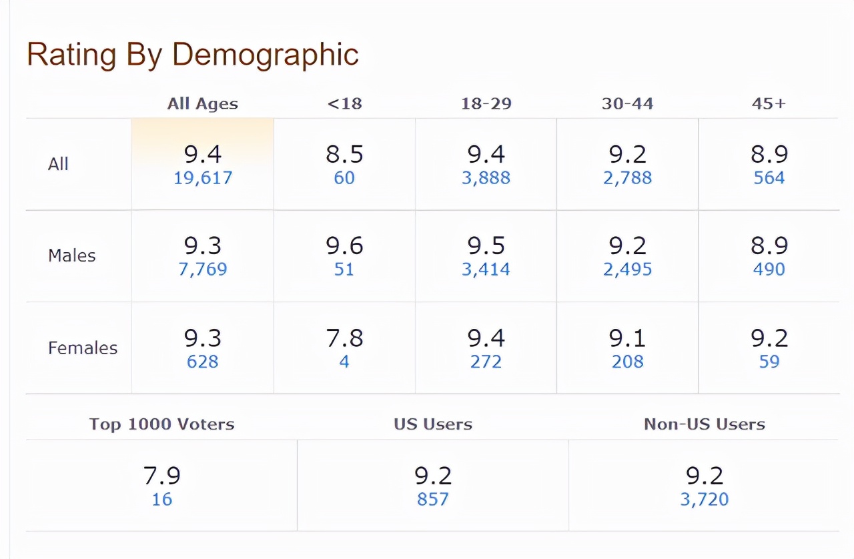Screen dimensions: 854x559
Task: Click the 490 votes link for males 45+
Action: (769, 269)
